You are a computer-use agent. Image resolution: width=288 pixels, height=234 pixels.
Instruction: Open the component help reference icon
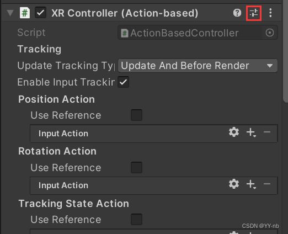237,13
